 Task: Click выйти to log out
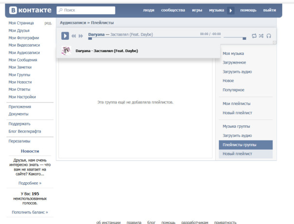click(x=270, y=10)
